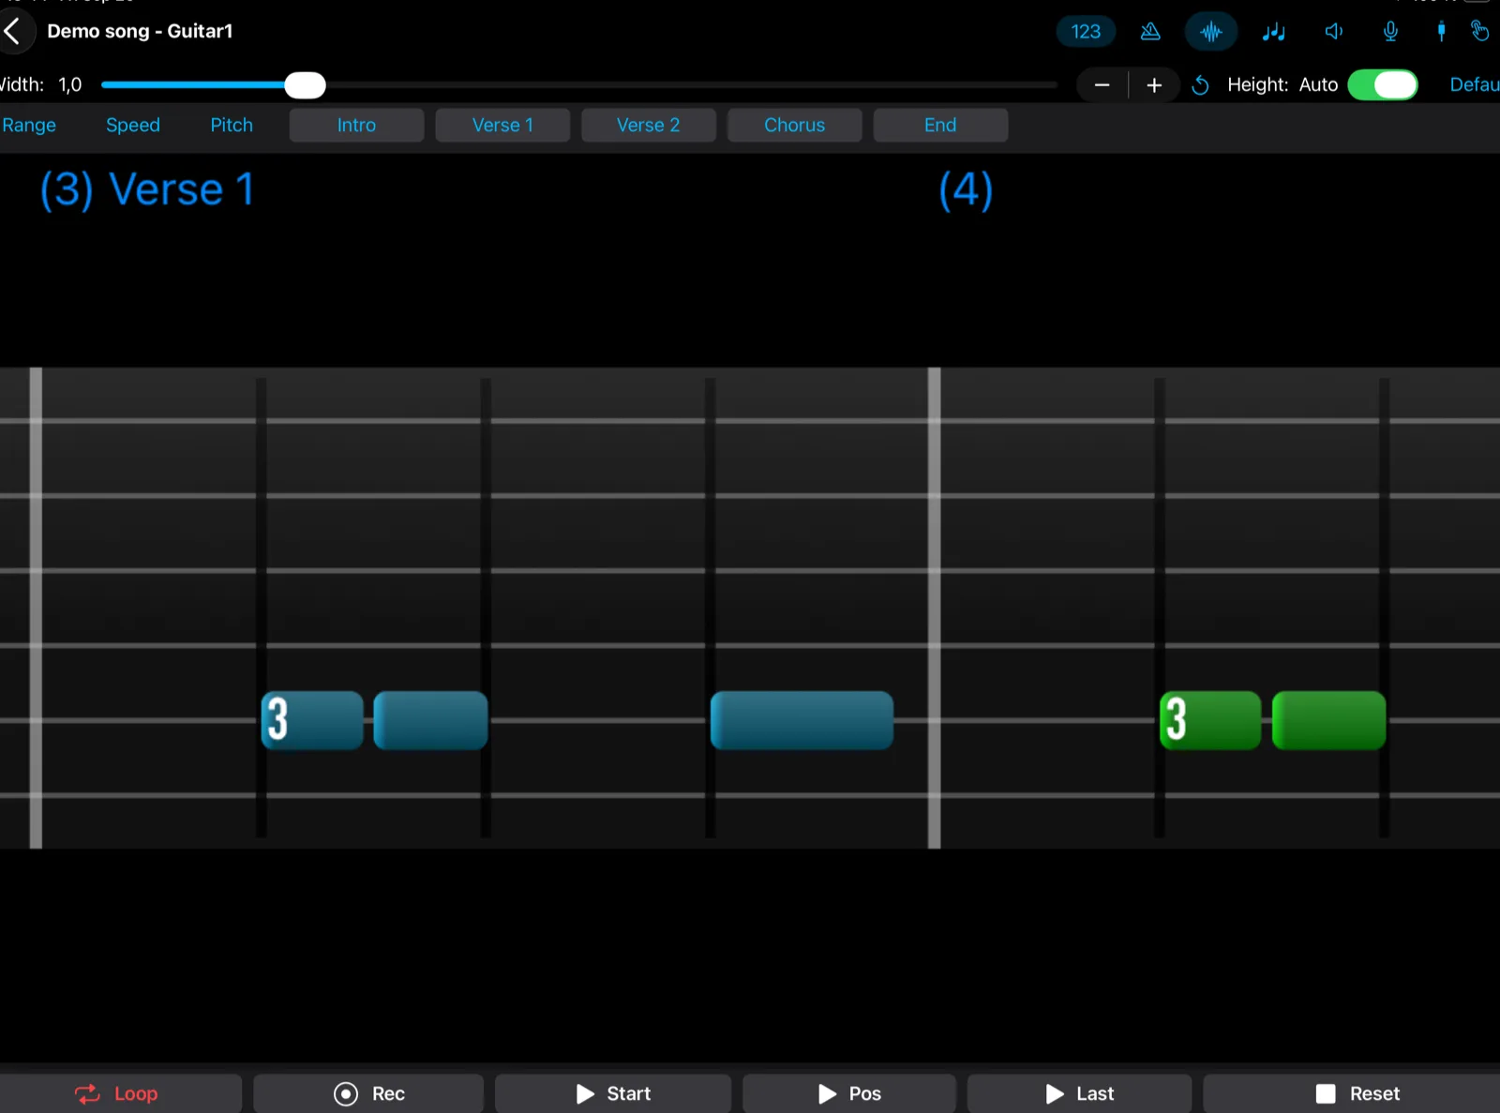Click the speaker volume icon
Screen dimensions: 1500x1113
(1334, 32)
